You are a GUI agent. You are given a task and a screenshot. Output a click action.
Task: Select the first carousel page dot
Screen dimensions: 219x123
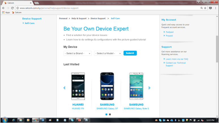107,114
